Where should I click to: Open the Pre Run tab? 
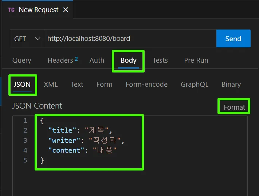coord(196,60)
